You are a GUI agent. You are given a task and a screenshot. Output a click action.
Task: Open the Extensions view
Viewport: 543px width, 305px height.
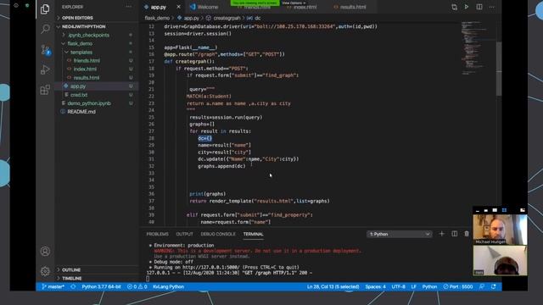[45, 90]
